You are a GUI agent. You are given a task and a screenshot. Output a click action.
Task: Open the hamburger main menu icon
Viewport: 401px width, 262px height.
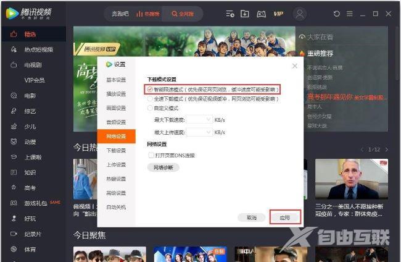pos(350,14)
